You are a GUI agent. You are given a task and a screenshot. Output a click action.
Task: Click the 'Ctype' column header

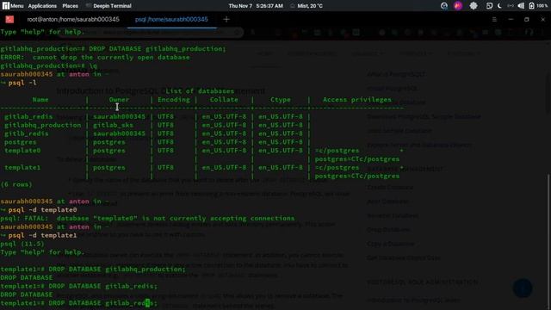tap(281, 100)
